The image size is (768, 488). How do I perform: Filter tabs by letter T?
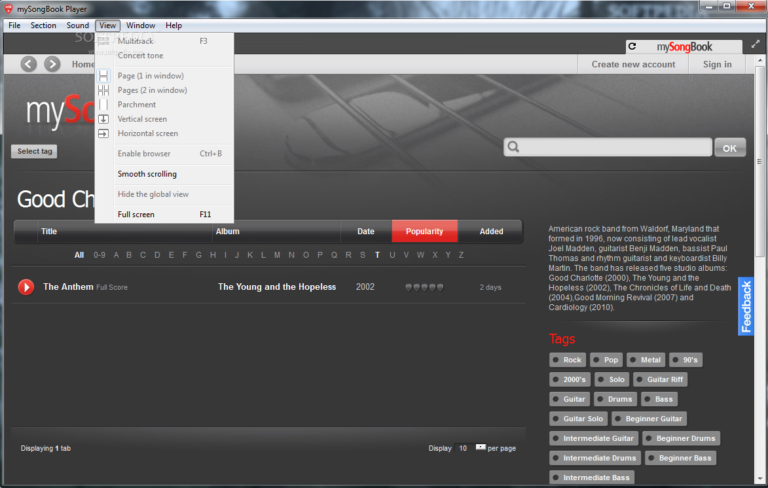377,255
